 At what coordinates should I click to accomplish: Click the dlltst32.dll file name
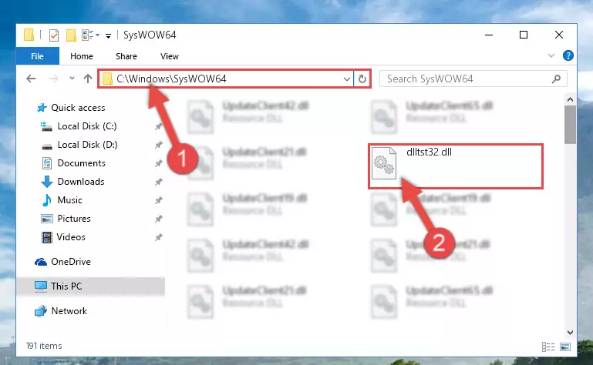(x=429, y=152)
